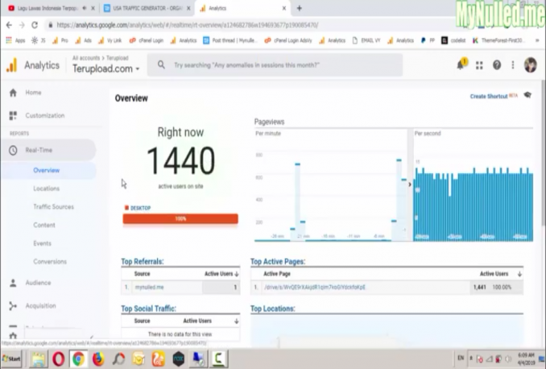Viewport: 546px width, 369px height.
Task: Click the orange Desktop 100% bar
Action: tap(180, 218)
